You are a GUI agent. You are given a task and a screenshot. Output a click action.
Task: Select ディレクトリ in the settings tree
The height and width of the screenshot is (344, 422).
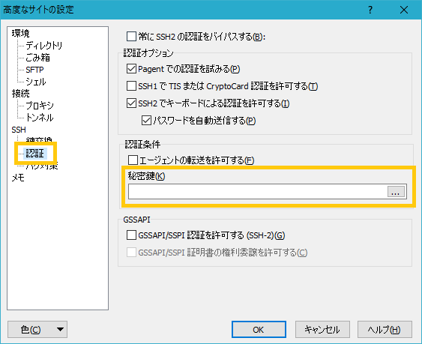(x=44, y=45)
